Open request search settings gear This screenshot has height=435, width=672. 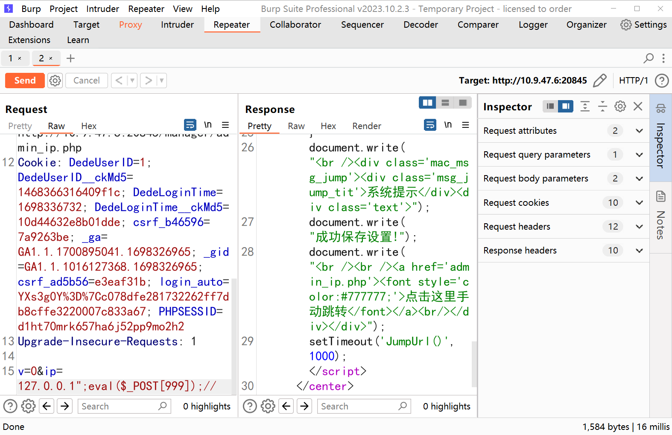pos(28,406)
